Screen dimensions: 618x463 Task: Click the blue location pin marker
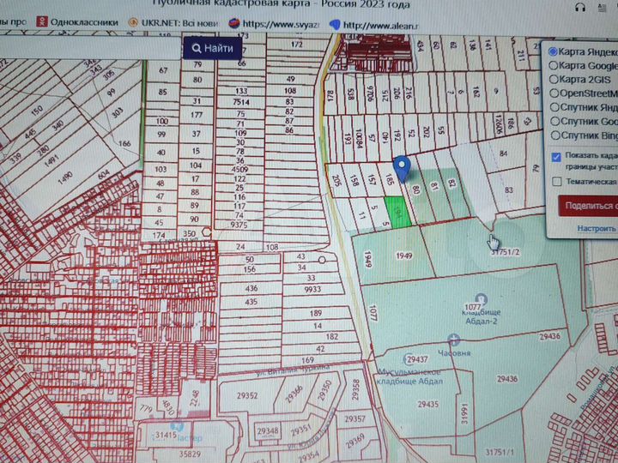tap(401, 169)
